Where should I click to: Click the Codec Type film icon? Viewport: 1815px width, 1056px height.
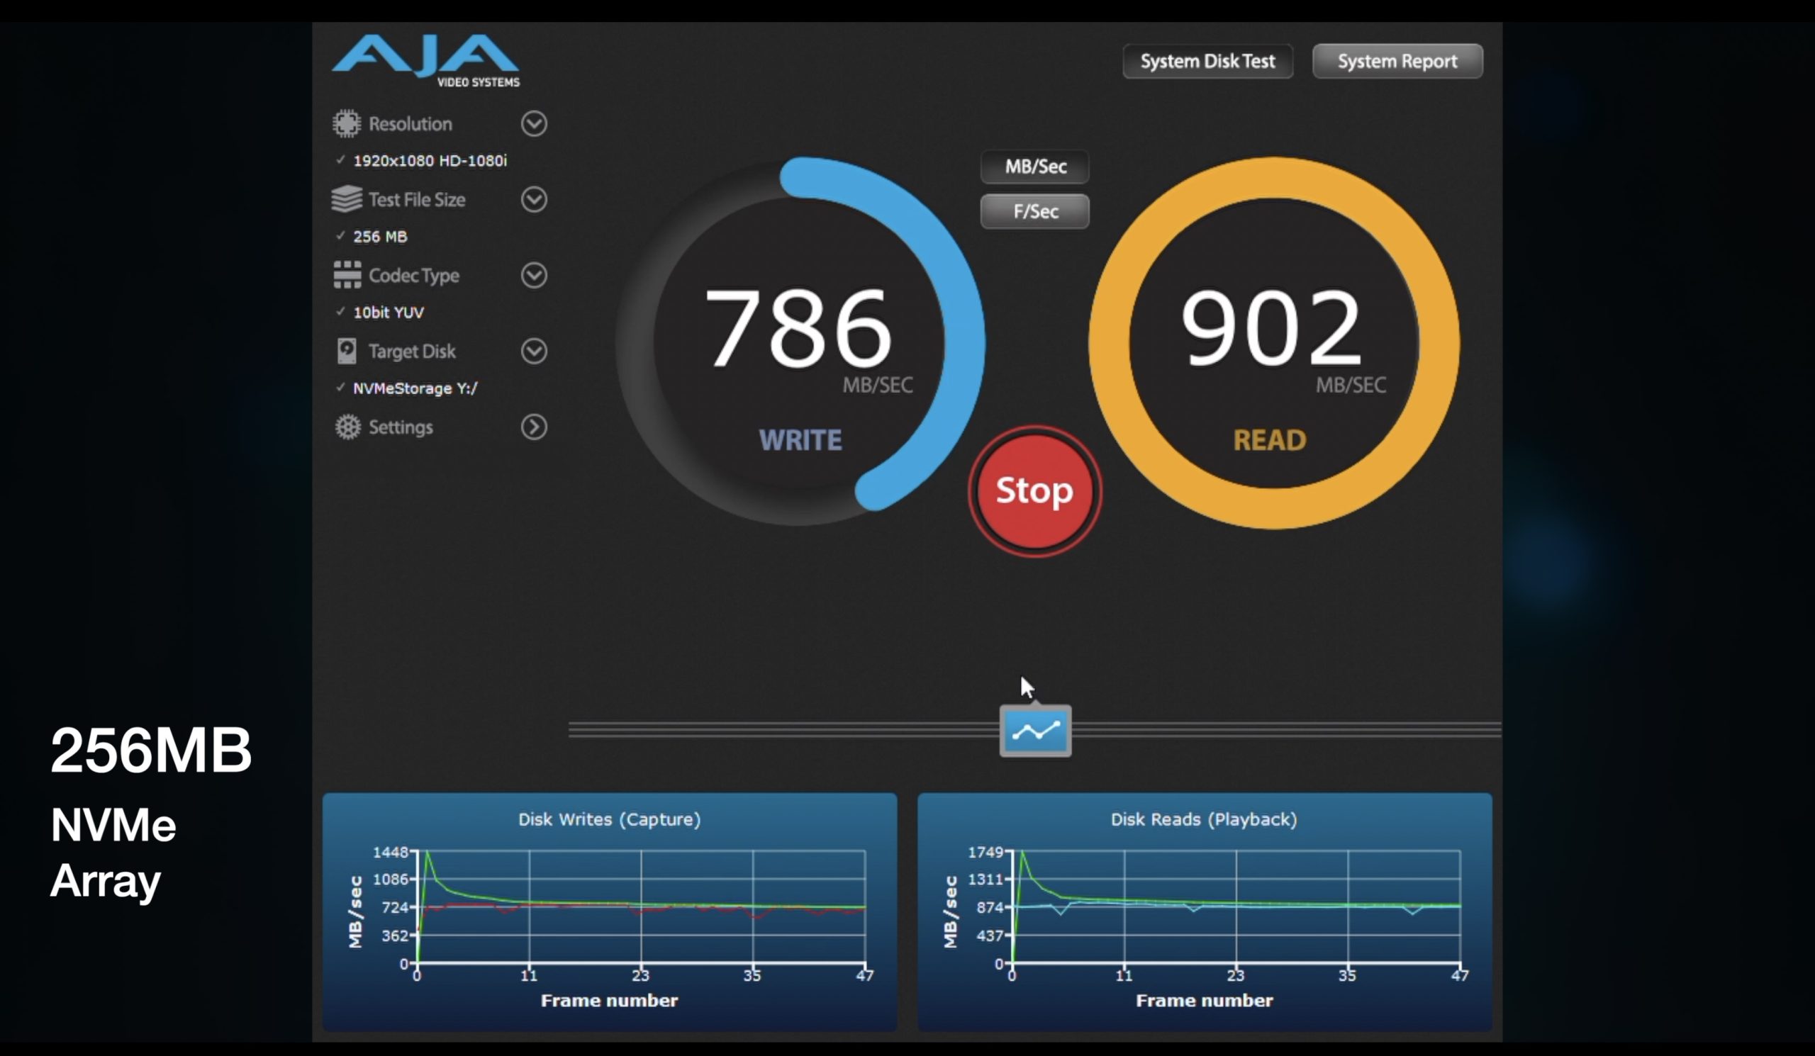click(347, 275)
